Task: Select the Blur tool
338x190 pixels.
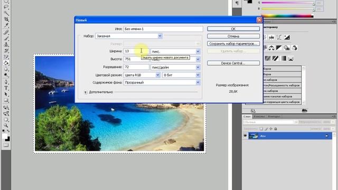Action: (6, 69)
